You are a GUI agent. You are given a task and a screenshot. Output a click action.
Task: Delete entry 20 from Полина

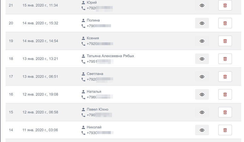coord(225,23)
